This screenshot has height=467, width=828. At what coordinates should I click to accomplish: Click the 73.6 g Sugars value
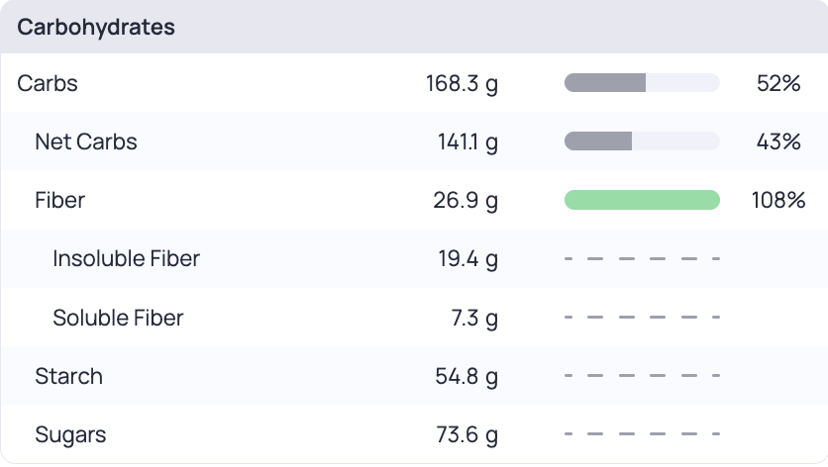(466, 435)
